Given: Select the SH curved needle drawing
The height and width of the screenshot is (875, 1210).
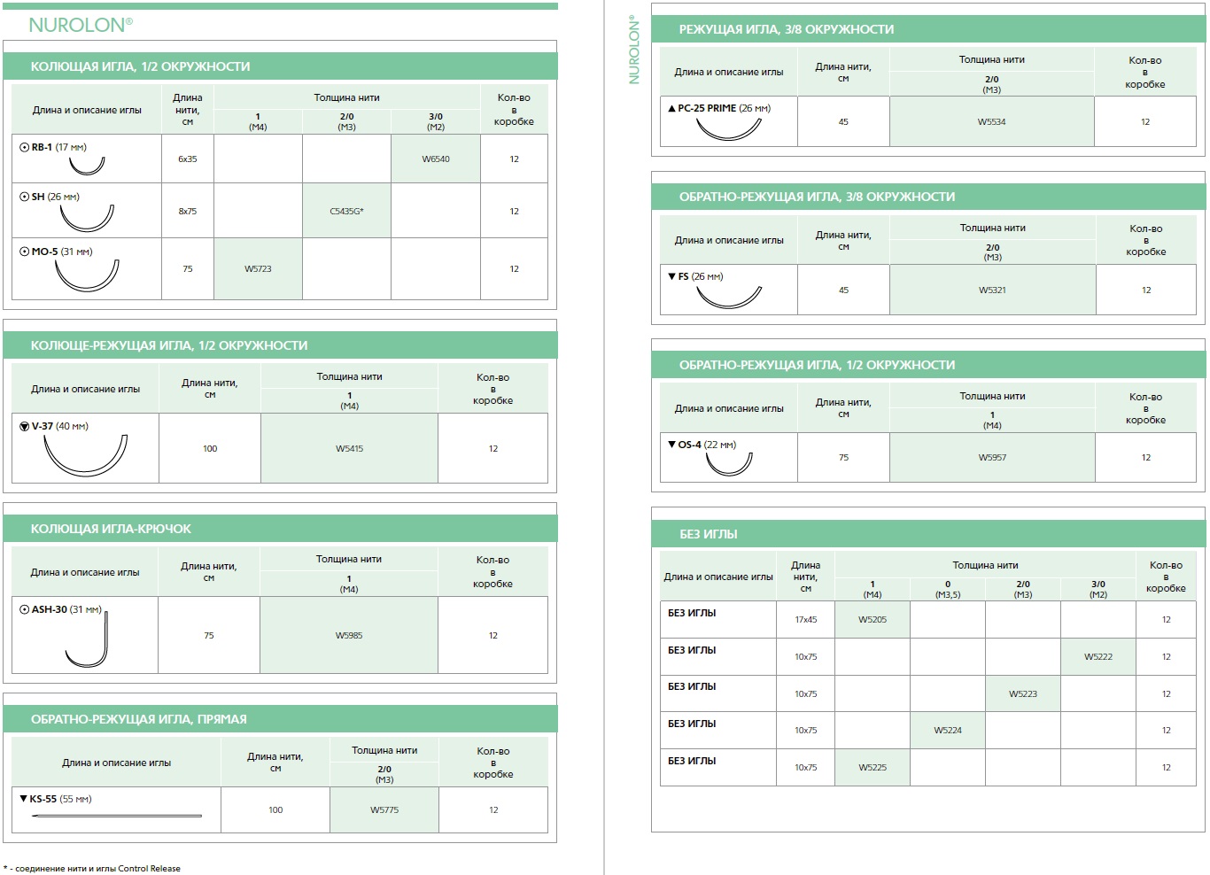Looking at the screenshot, I should pos(87,218).
